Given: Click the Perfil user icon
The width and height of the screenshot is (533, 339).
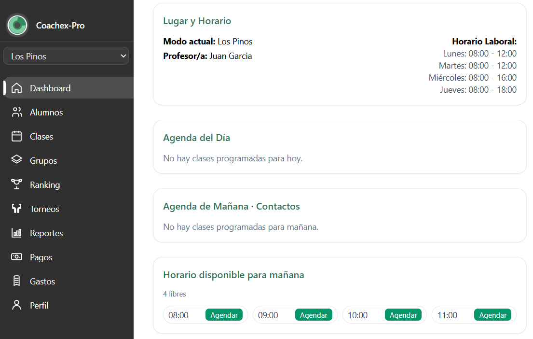Looking at the screenshot, I should [17, 305].
